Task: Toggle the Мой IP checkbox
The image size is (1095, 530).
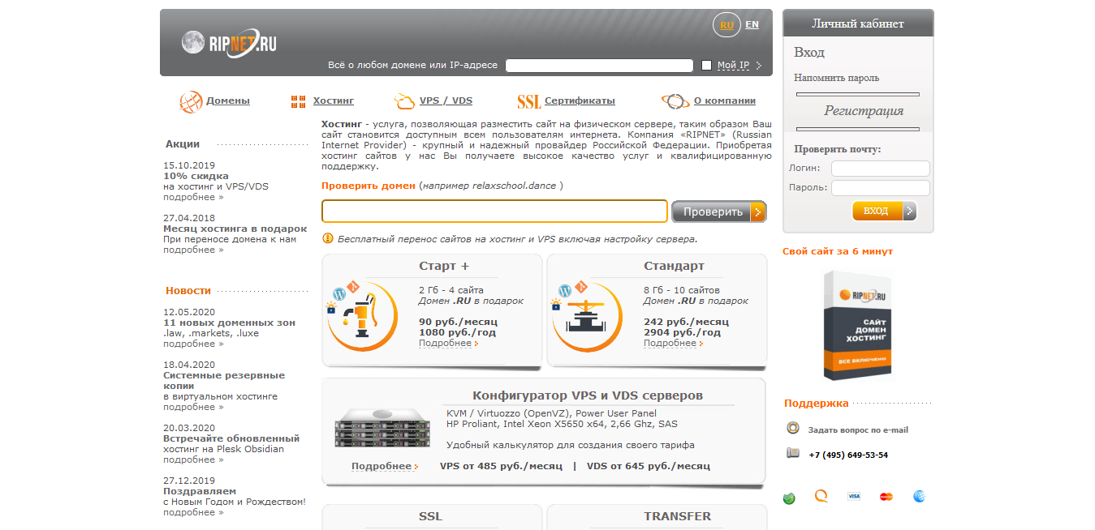Action: [x=706, y=65]
